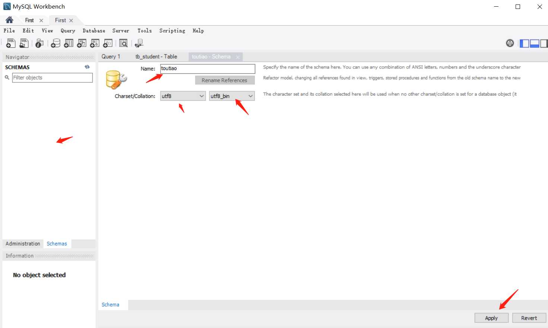Create a new view toolbar icon

point(82,43)
